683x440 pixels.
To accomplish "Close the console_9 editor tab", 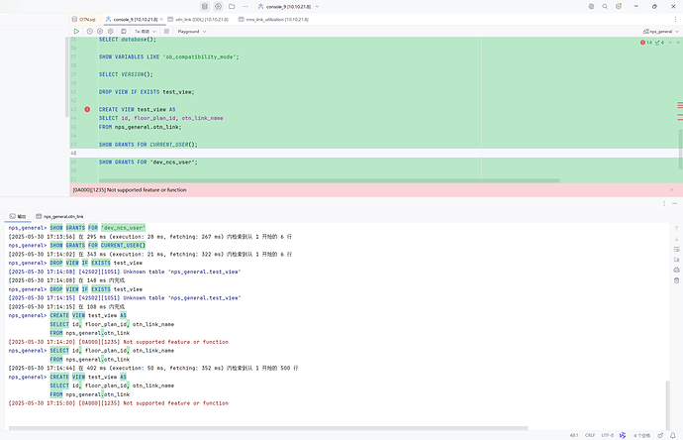I will (161, 19).
